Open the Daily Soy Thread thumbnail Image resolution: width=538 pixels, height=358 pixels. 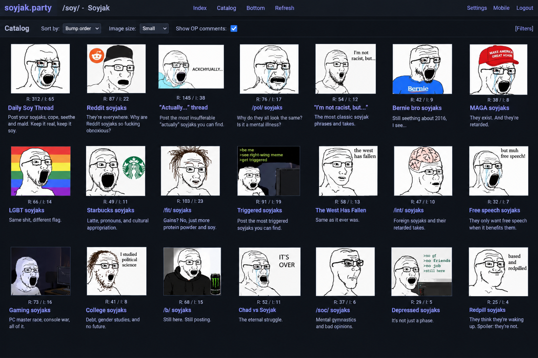tap(40, 69)
